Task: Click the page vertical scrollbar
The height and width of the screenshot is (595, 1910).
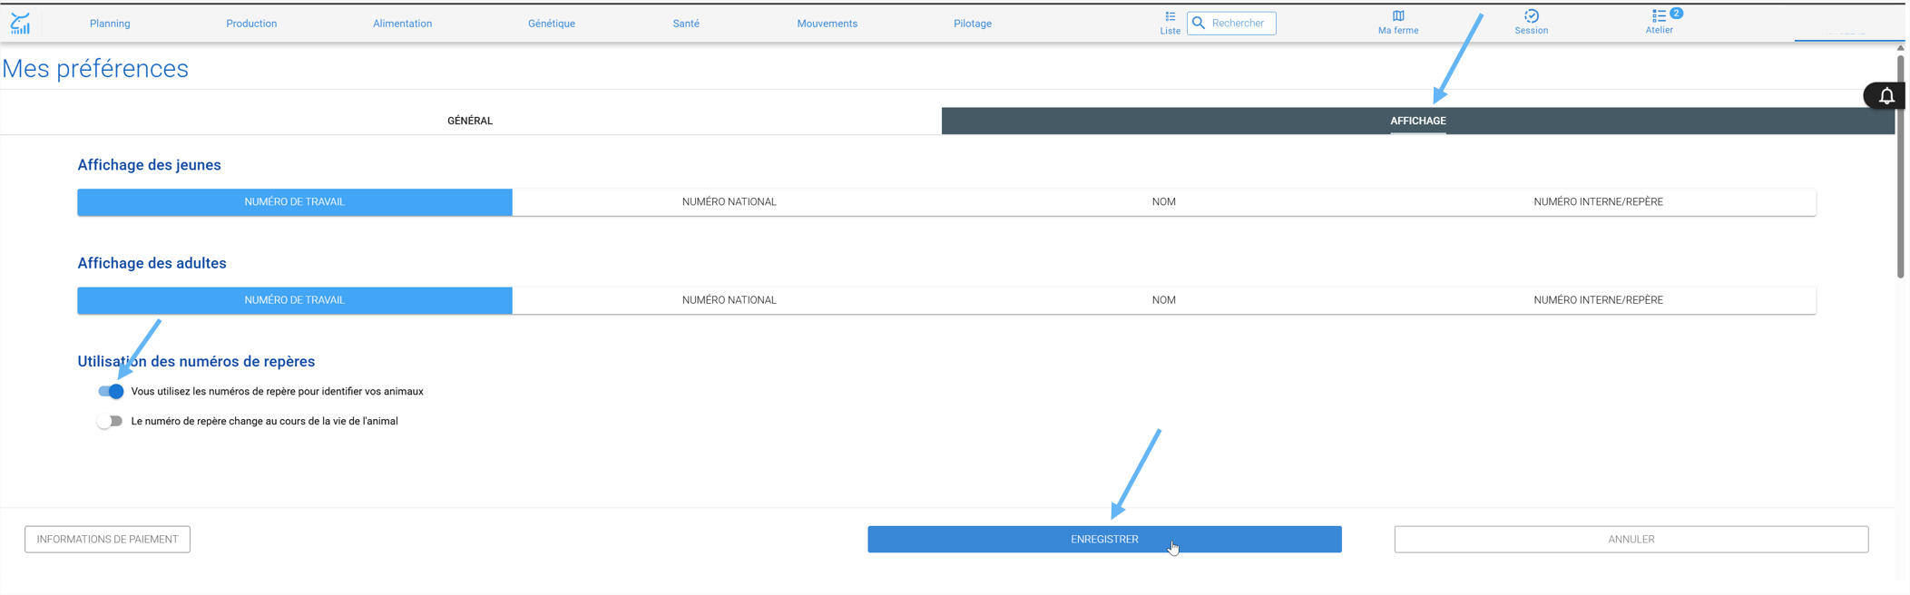Action: (x=1900, y=168)
